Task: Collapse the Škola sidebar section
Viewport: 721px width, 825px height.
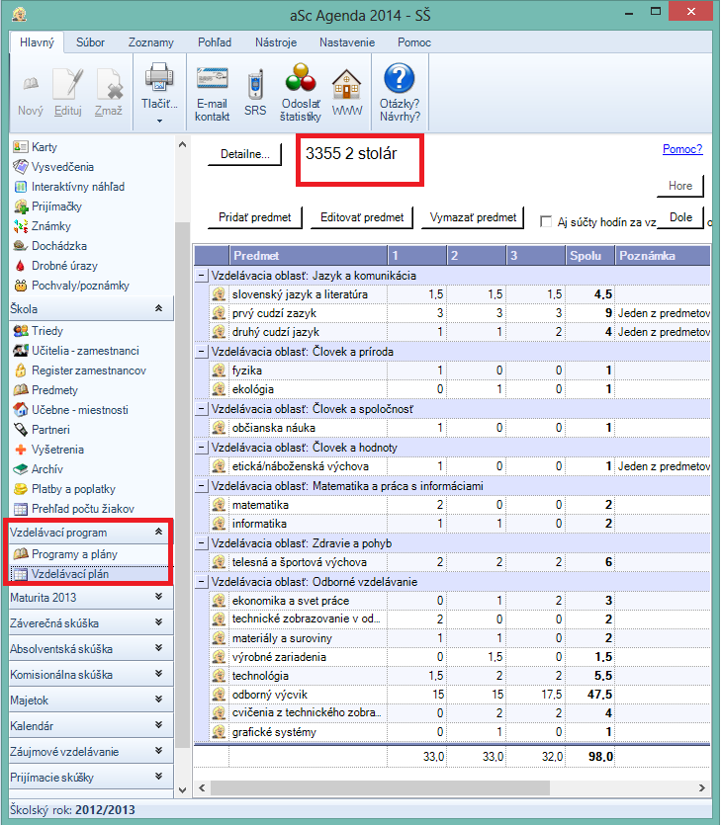Action: 158,308
